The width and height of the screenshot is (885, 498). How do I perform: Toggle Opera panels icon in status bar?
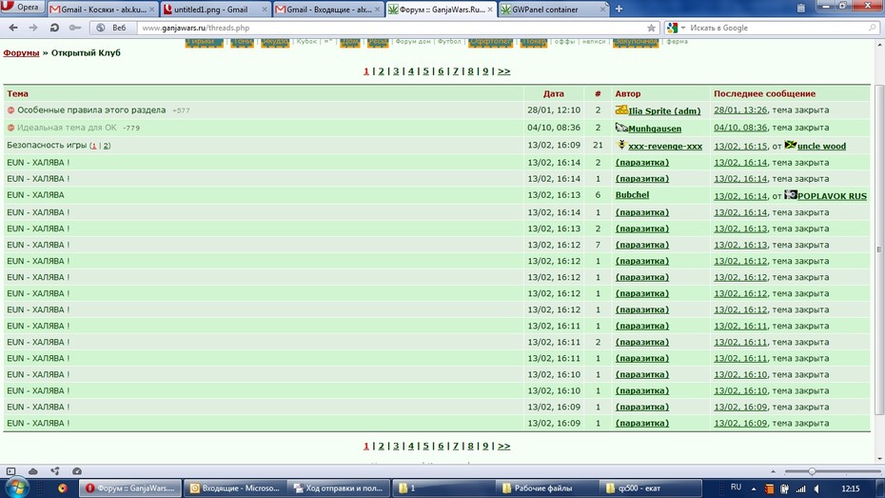pyautogui.click(x=10, y=471)
